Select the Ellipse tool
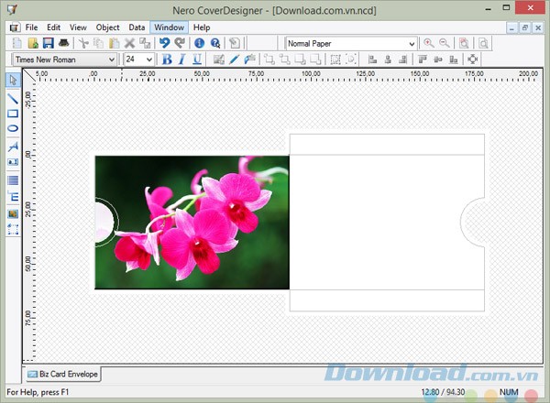The width and height of the screenshot is (550, 403). click(13, 129)
